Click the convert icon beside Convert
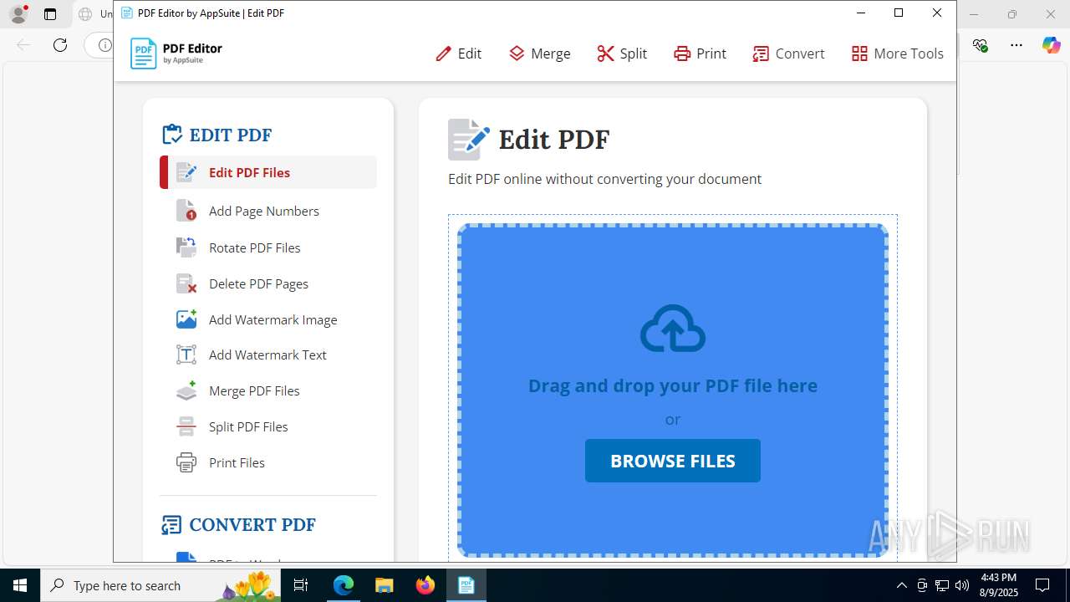 pyautogui.click(x=761, y=54)
